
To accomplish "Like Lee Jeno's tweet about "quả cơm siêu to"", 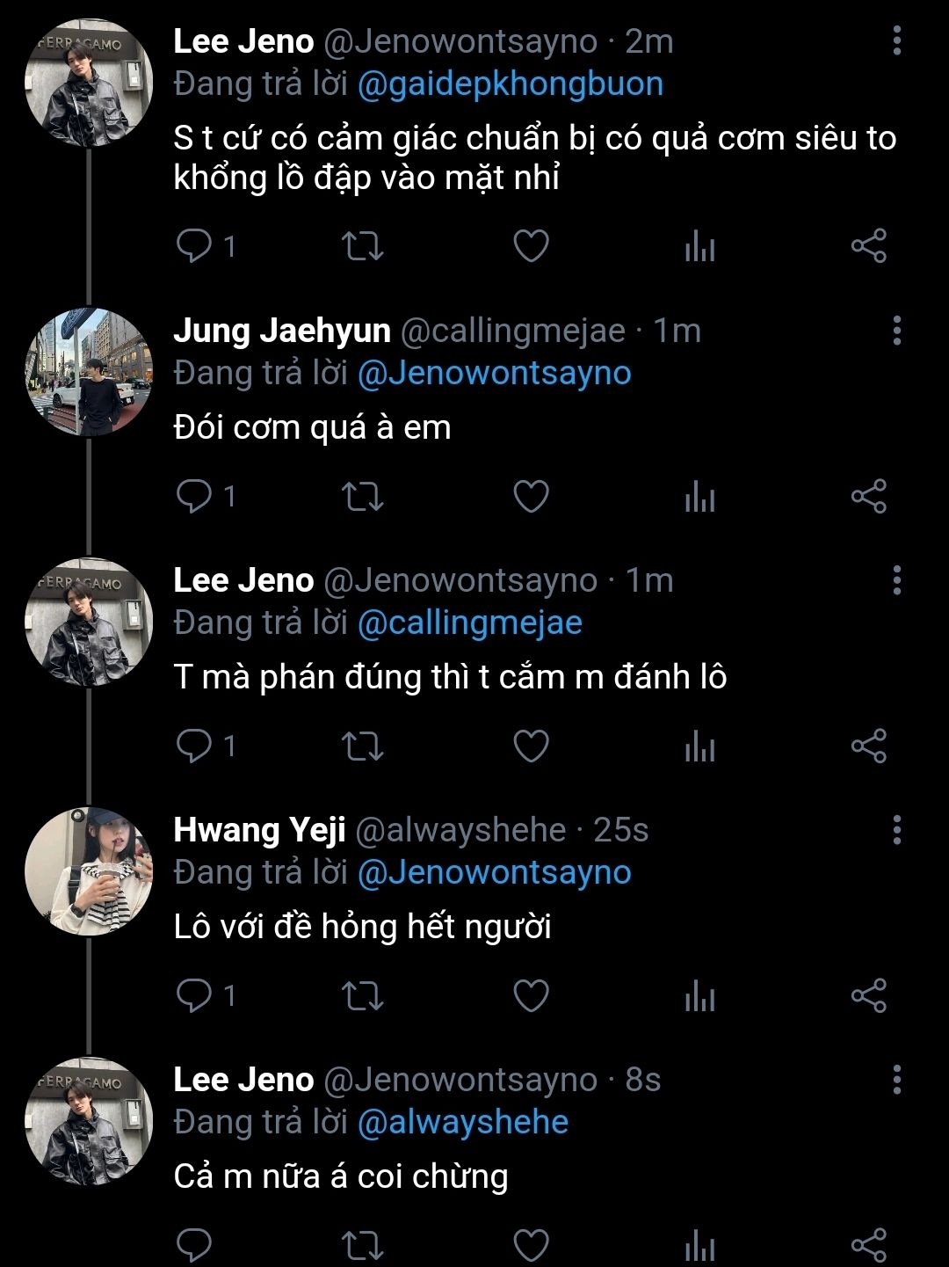I will [531, 246].
